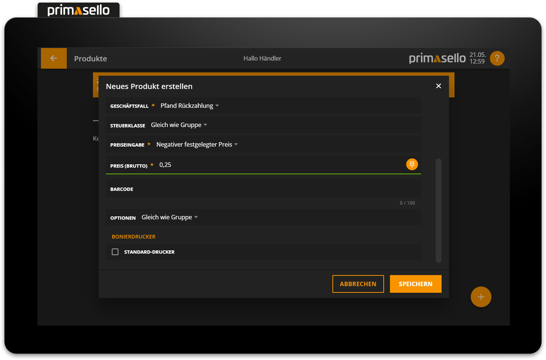The image size is (546, 360).
Task: Click the Hallo Händler greeting text
Action: (x=262, y=58)
